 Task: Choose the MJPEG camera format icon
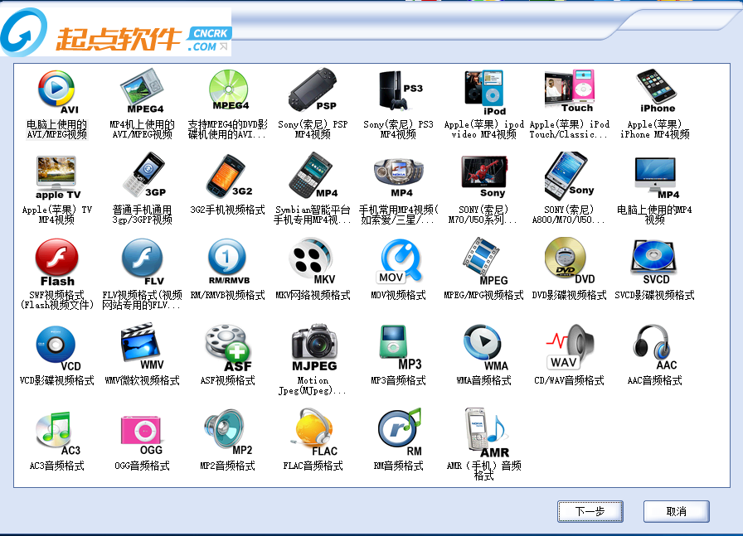[x=313, y=346]
